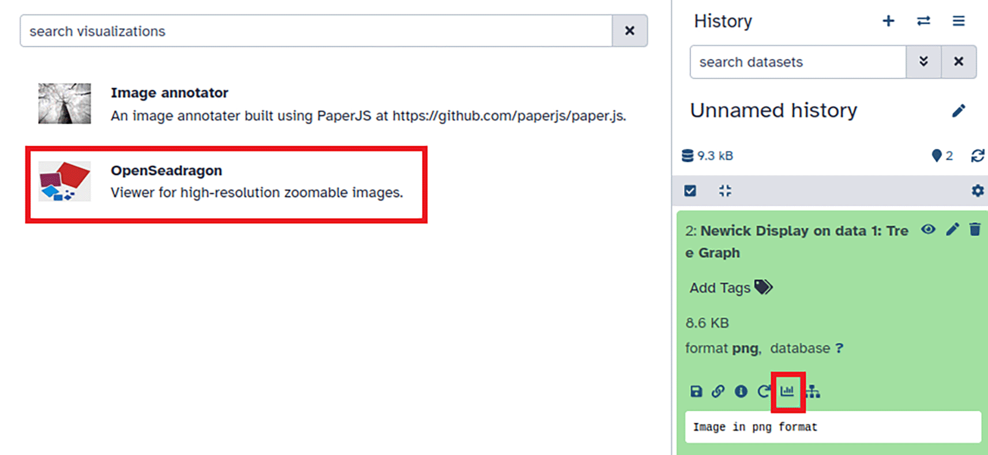The height and width of the screenshot is (455, 988).
Task: Edit attributes of Newick Display dataset
Action: (x=952, y=230)
